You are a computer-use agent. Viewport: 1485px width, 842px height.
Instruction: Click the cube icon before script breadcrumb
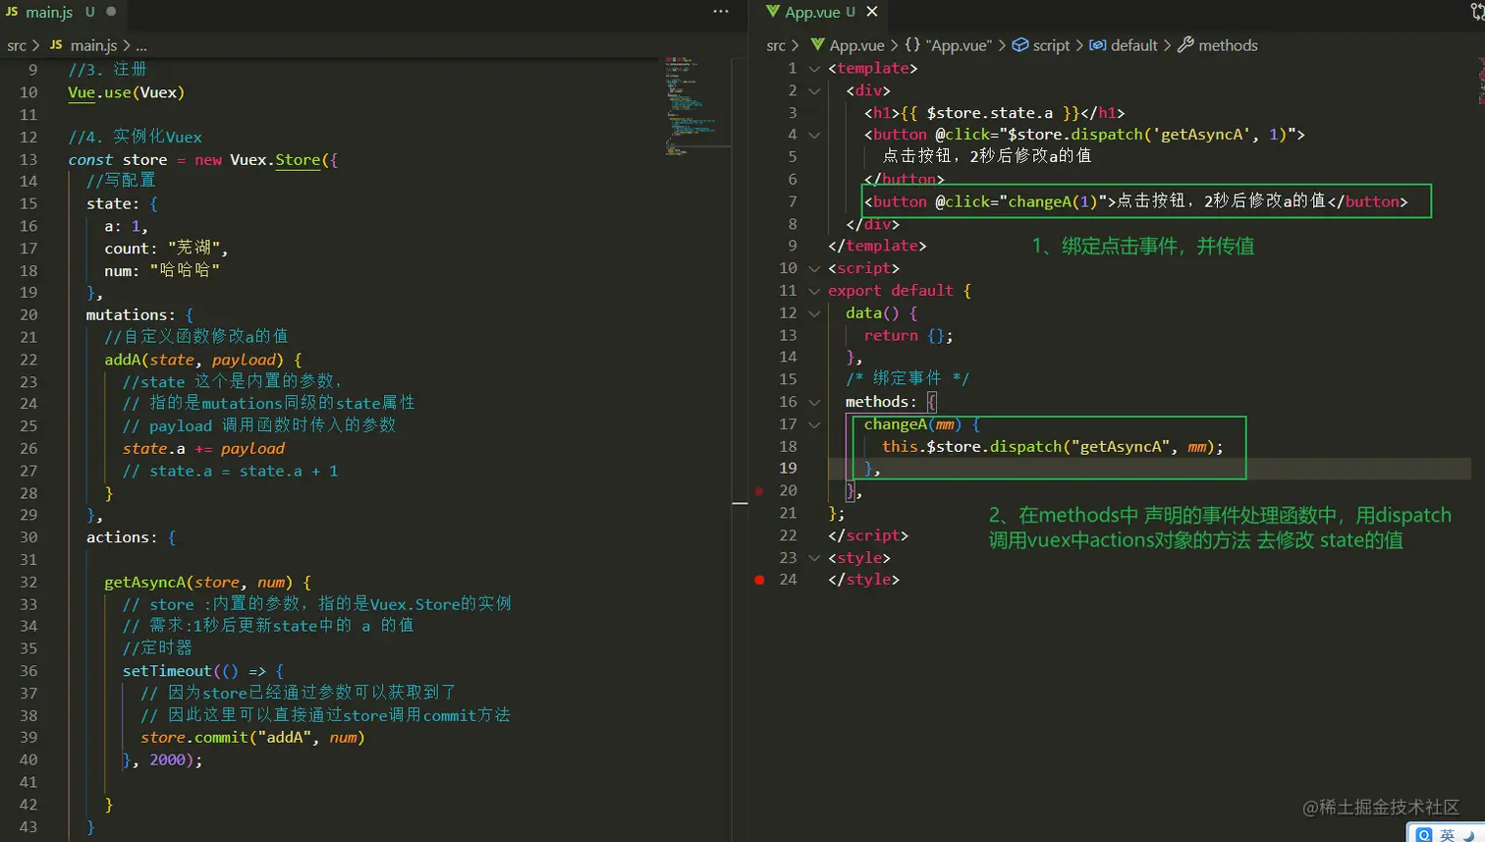click(x=1020, y=45)
